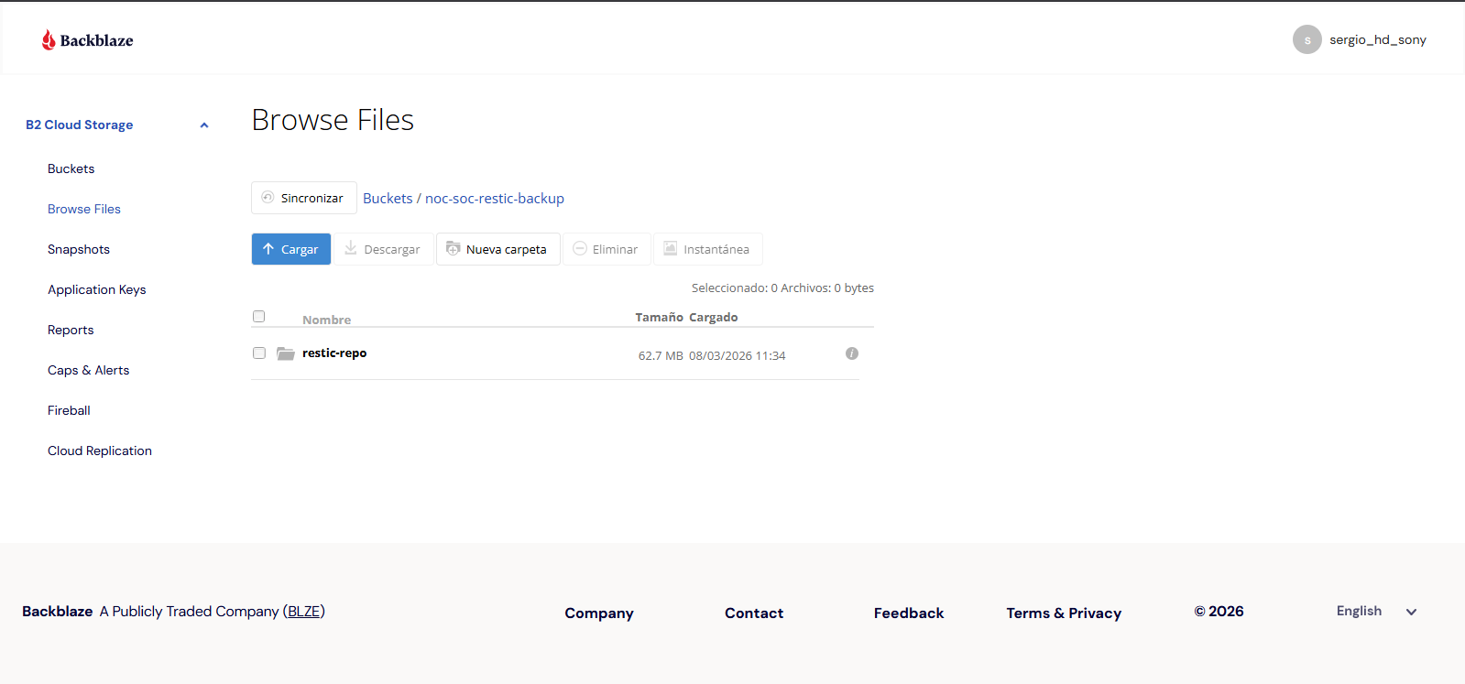
Task: Click the Cargar upload button
Action: 291,249
